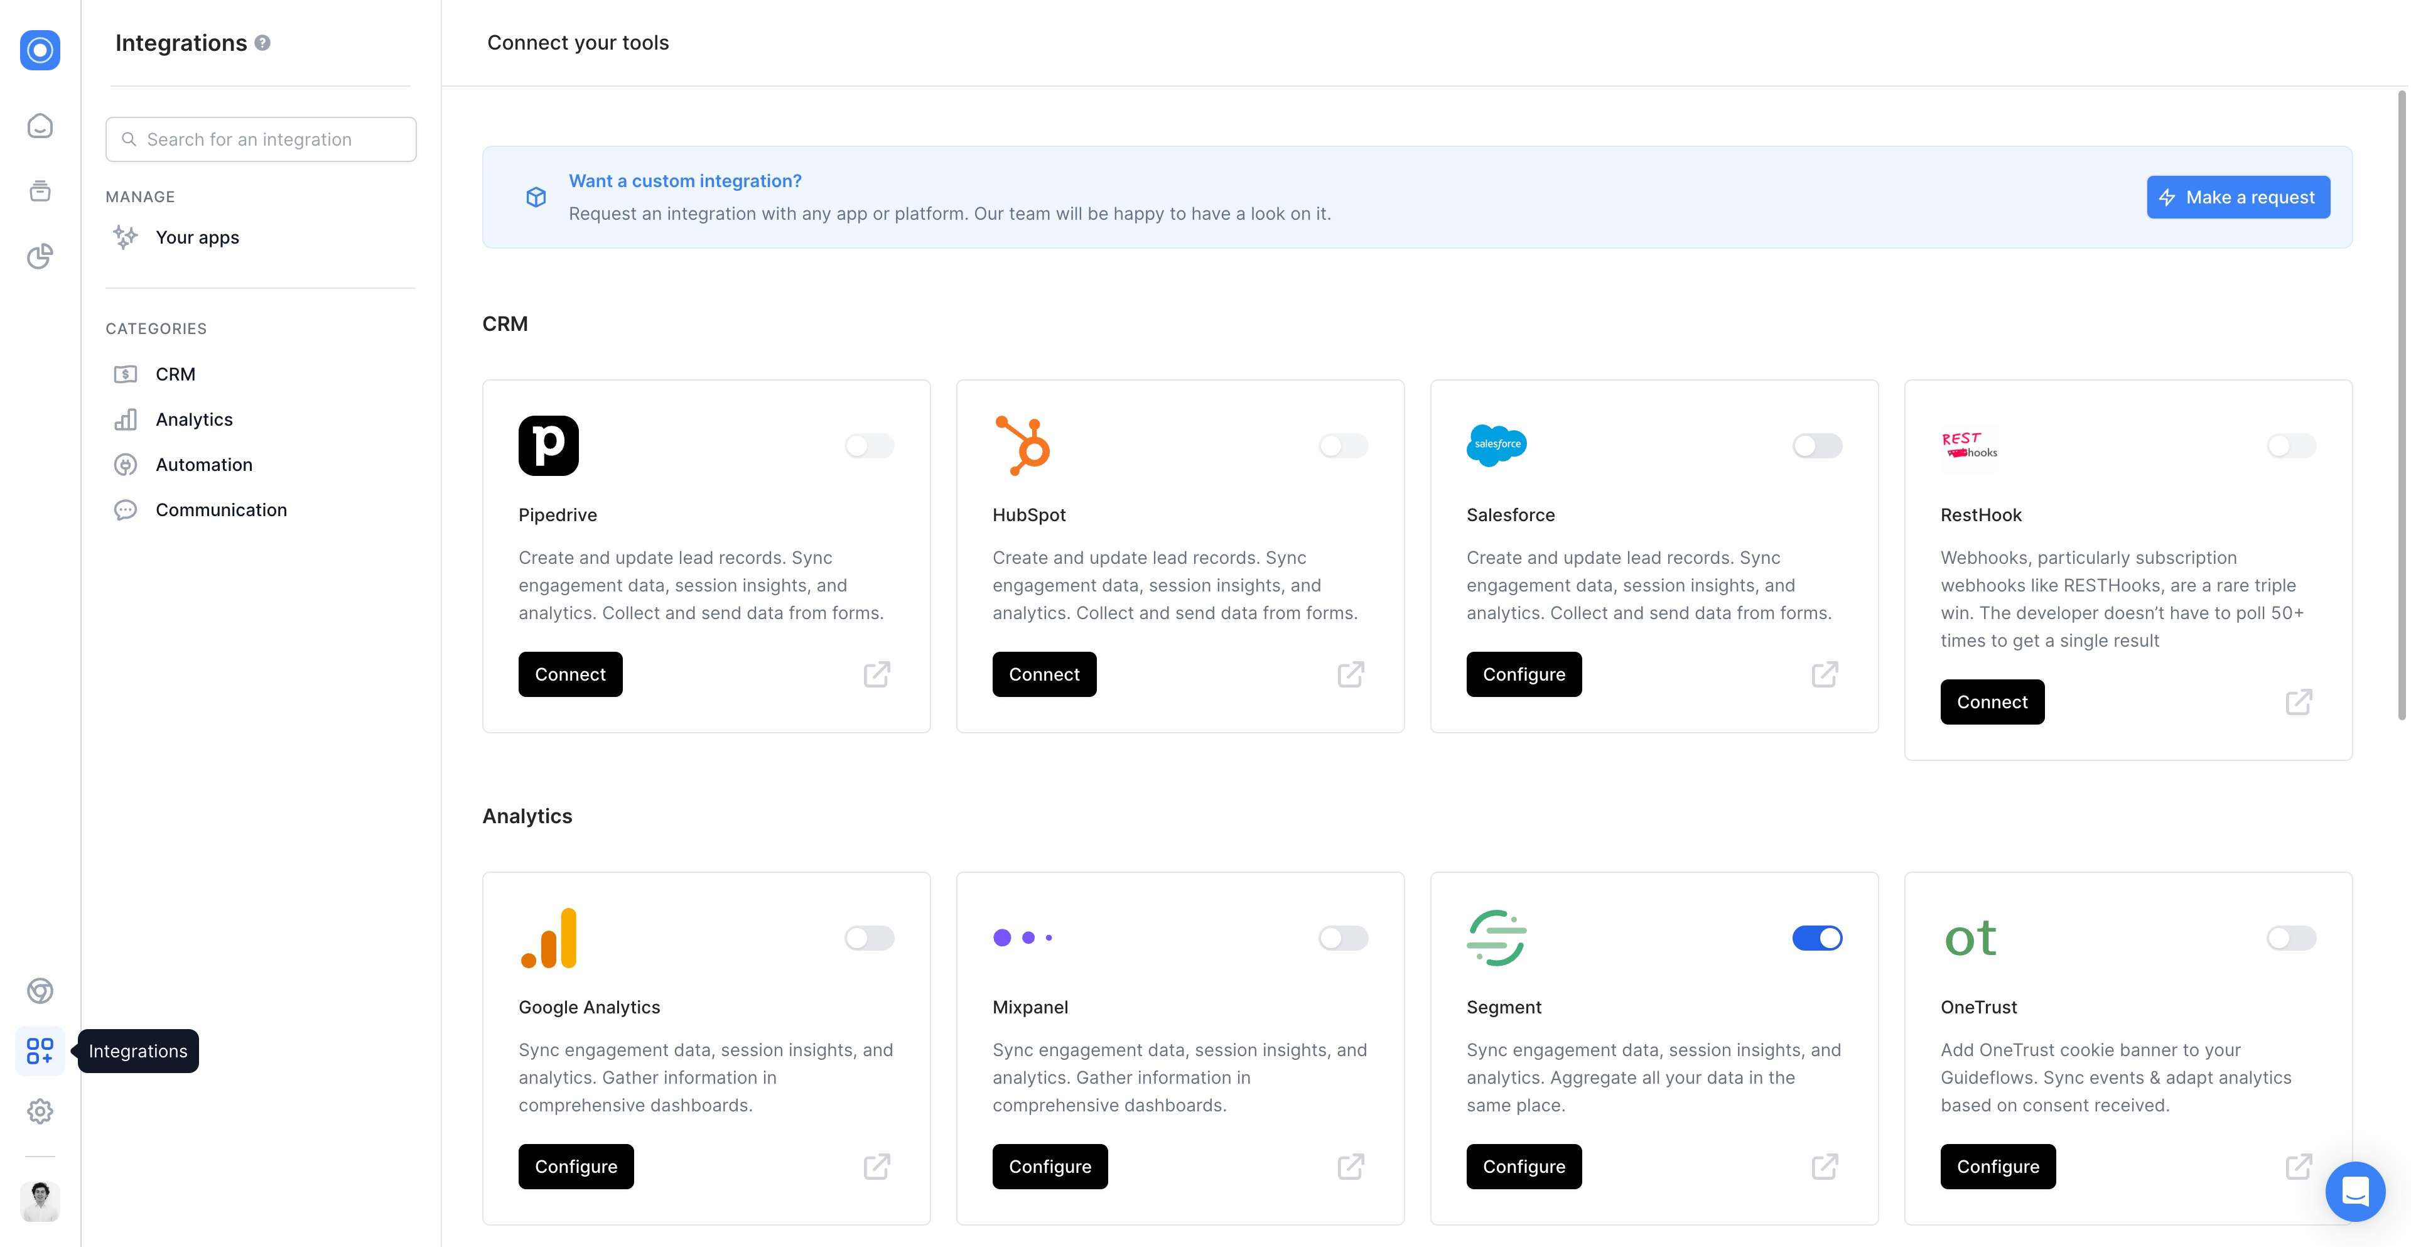2411x1247 pixels.
Task: Click the HubSpot logo
Action: (1022, 446)
